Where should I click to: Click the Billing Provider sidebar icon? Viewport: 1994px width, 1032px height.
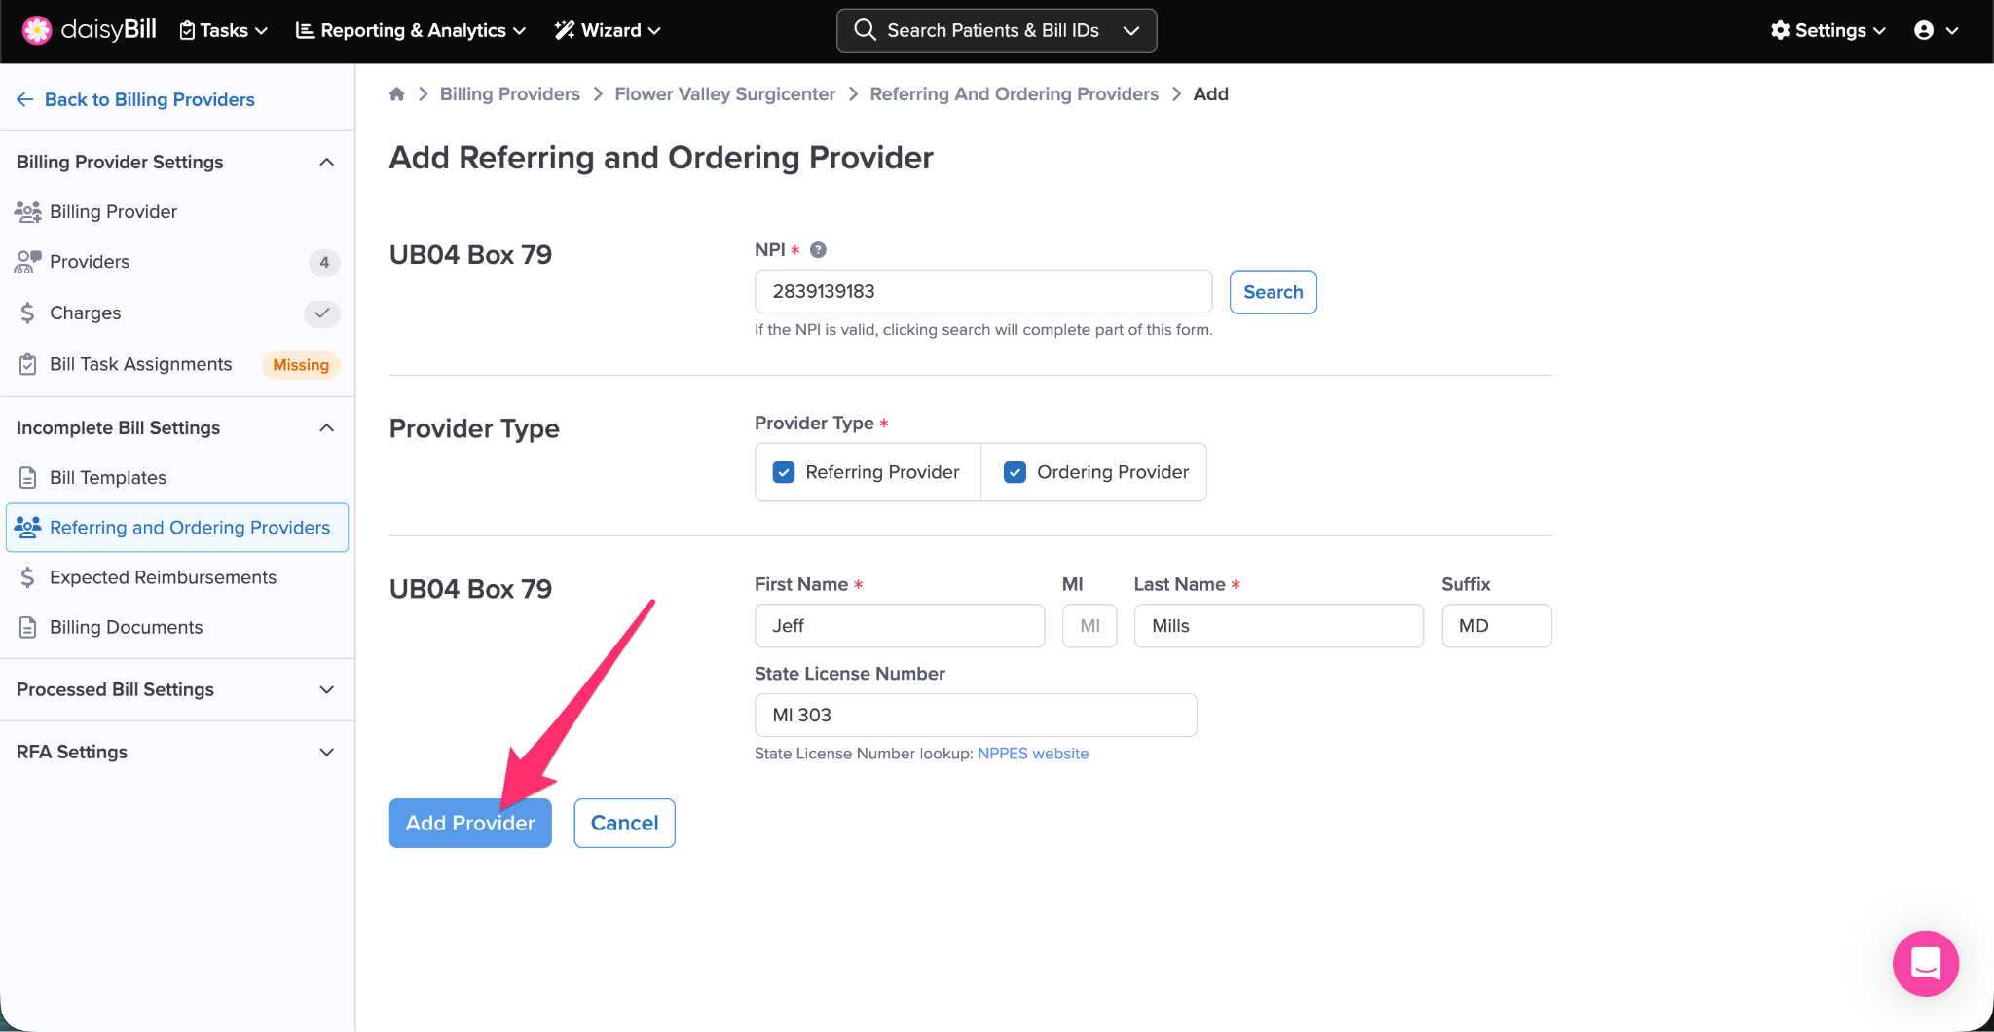coord(28,211)
